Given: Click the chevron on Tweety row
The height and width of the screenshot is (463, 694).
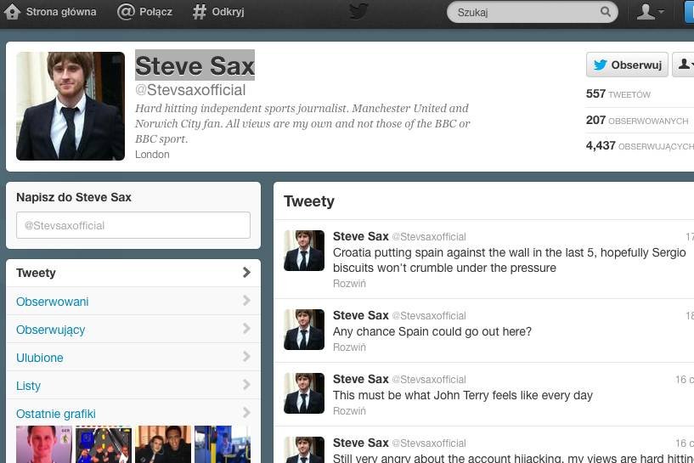Looking at the screenshot, I should tap(246, 272).
